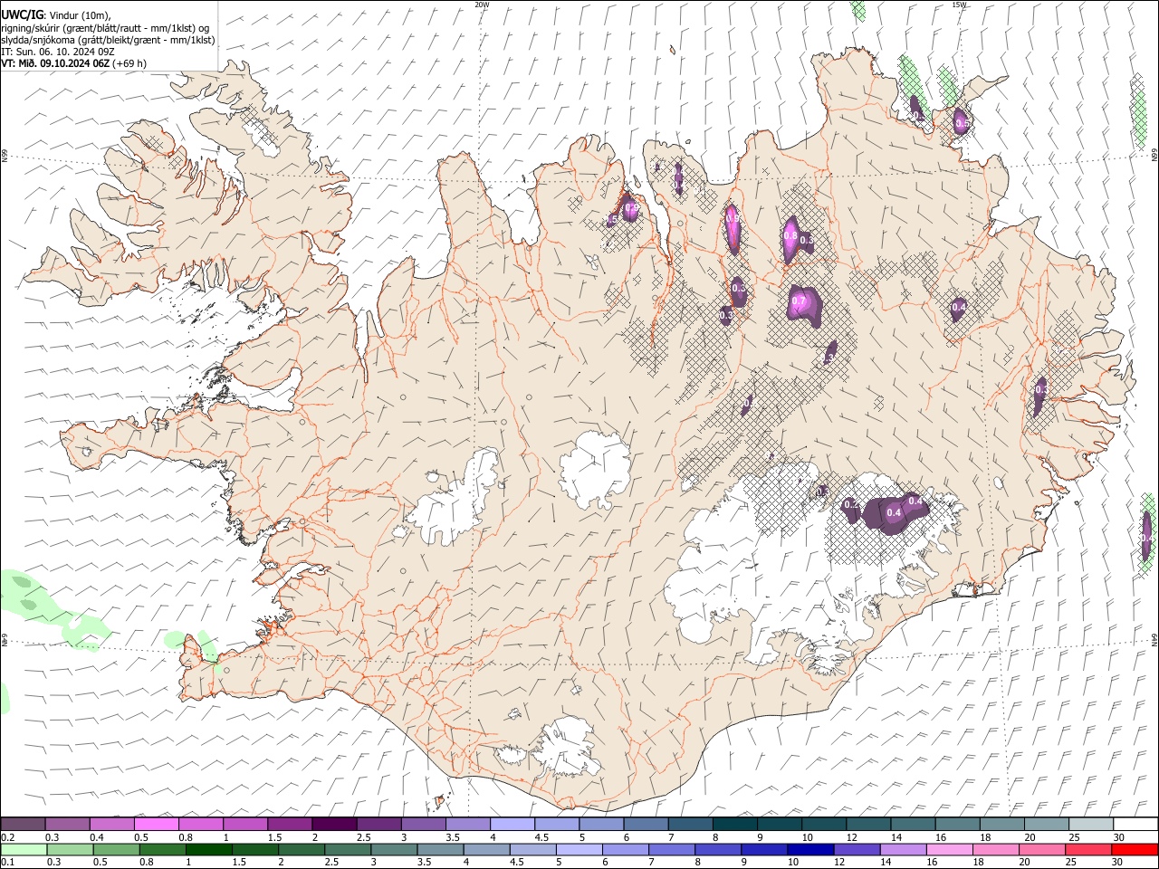Choose the light pink 16–18 rain legend swatch
Screen dimensions: 1159x869
pyautogui.click(x=949, y=849)
